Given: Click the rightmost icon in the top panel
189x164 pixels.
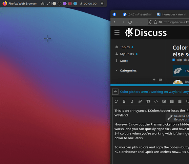Looking at the screenshot, I should 102,4.
